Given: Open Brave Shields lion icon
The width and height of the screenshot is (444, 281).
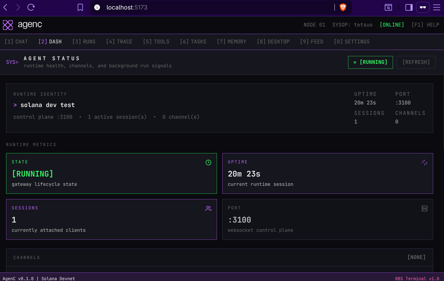Looking at the screenshot, I should click(x=343, y=7).
